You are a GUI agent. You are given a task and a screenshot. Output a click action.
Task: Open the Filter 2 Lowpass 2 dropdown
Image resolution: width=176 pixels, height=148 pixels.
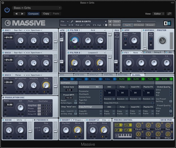click(x=94, y=53)
